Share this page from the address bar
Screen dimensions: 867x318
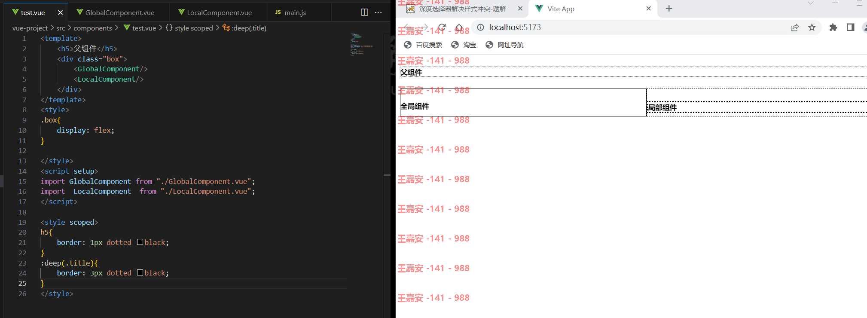tap(794, 28)
